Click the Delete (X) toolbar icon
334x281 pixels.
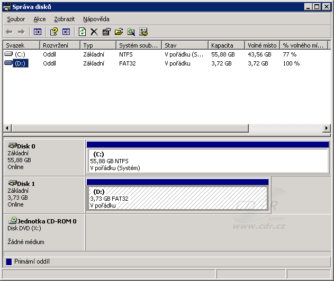(94, 32)
